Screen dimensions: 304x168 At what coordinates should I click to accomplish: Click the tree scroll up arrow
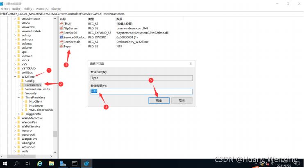point(55,19)
